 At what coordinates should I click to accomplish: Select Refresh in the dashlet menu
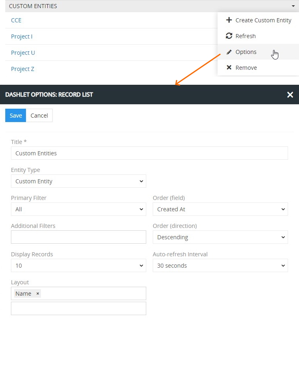pyautogui.click(x=258, y=36)
